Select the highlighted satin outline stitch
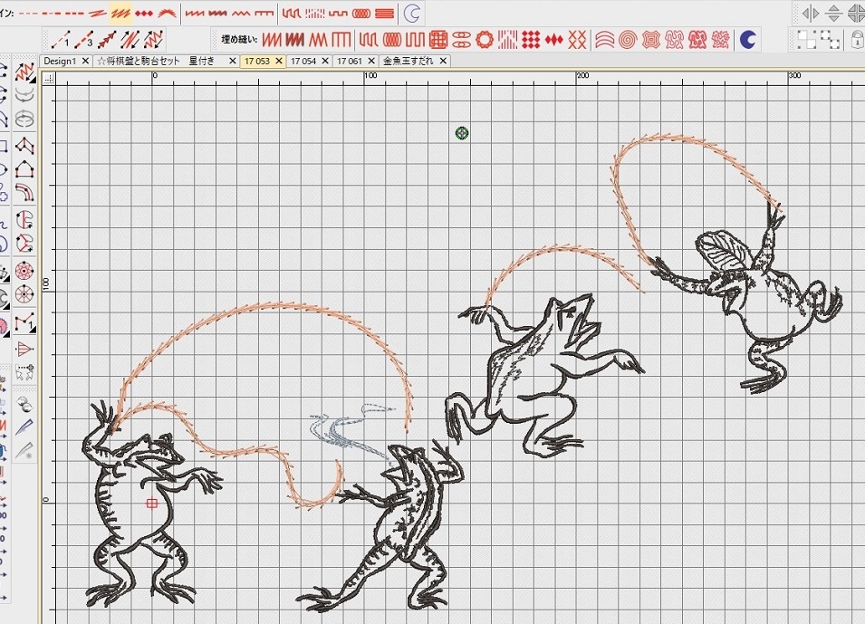This screenshot has width=865, height=624. click(x=120, y=12)
